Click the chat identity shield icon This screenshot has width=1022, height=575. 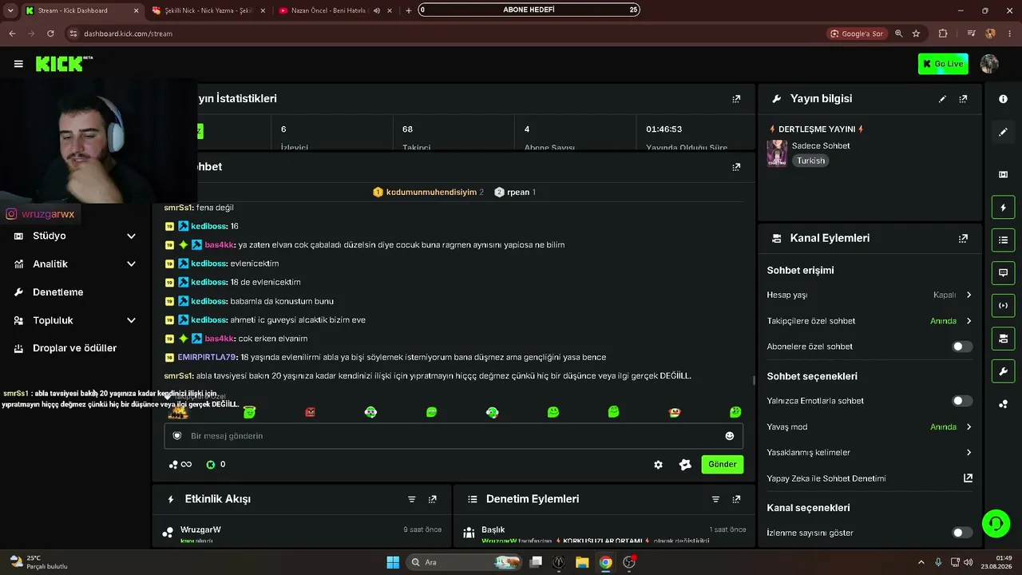(x=177, y=436)
